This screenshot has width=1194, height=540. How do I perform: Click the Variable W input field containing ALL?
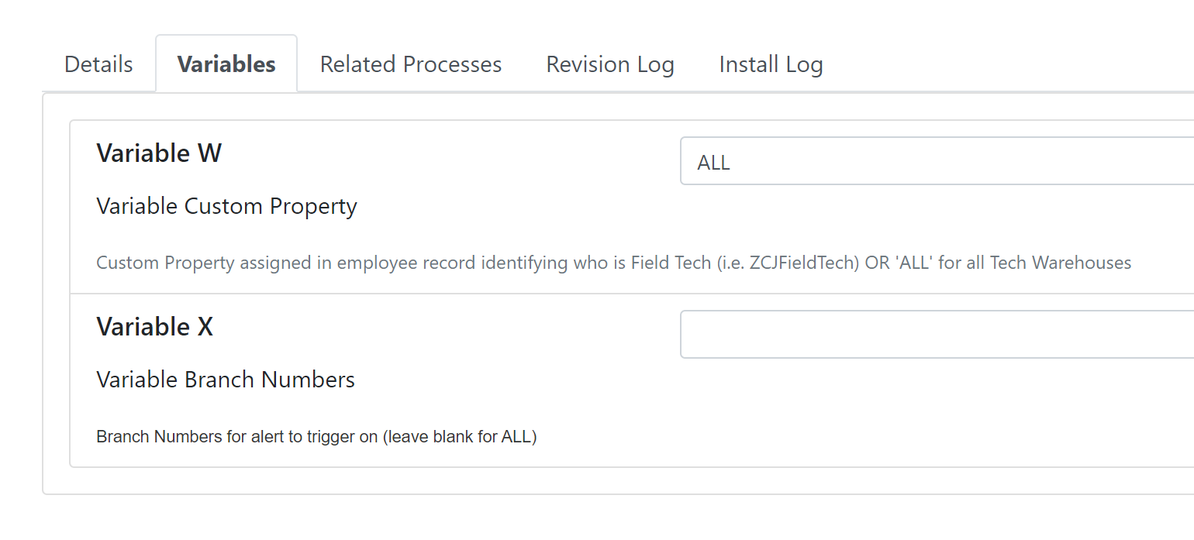tap(937, 161)
